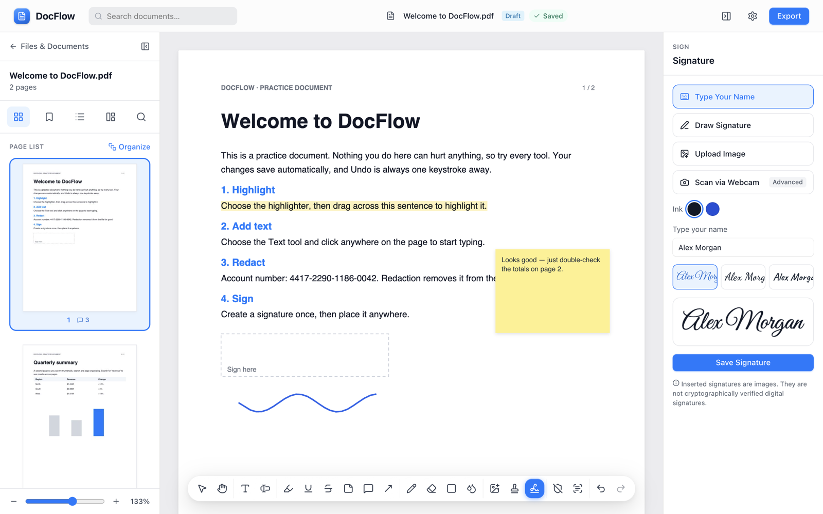Image resolution: width=823 pixels, height=514 pixels.
Task: Open settings gear icon
Action: click(x=753, y=16)
